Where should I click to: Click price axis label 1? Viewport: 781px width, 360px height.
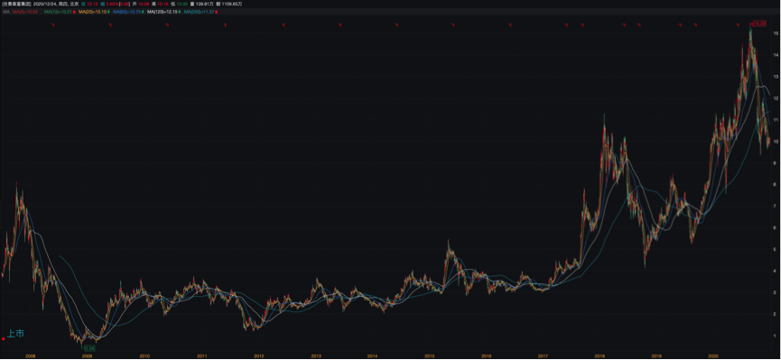pos(776,336)
